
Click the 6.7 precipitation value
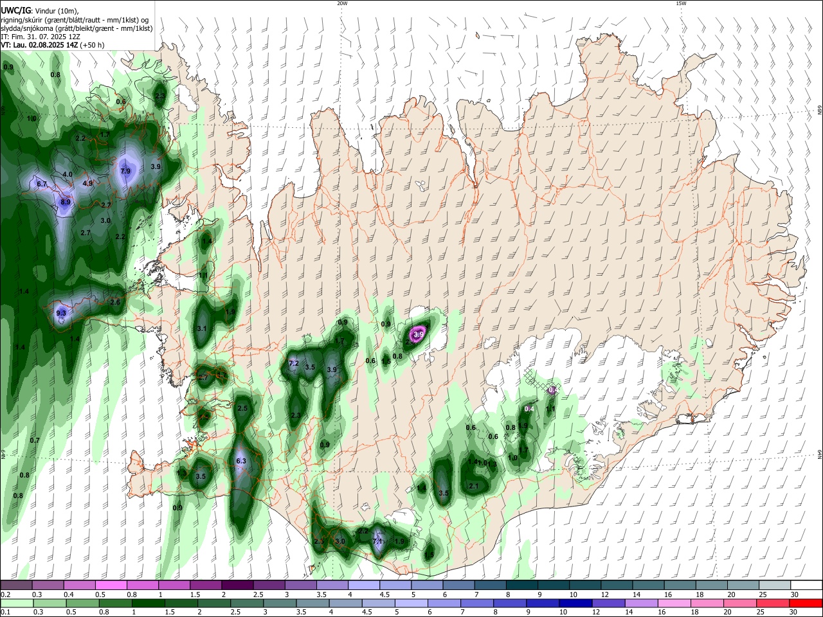(42, 184)
